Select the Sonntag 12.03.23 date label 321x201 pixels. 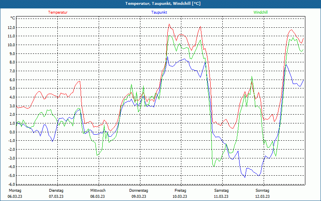[x=262, y=193]
